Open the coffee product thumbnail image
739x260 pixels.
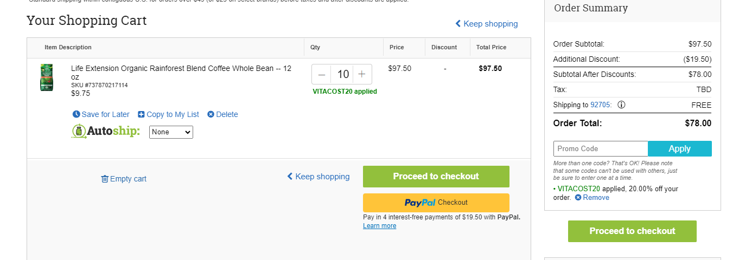[47, 77]
